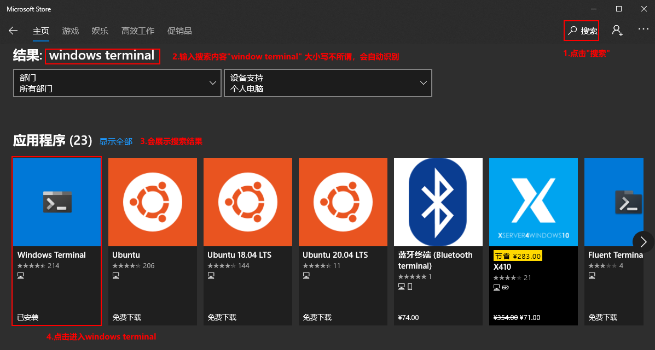Go back with the arrow icon
The width and height of the screenshot is (655, 350).
pos(13,31)
